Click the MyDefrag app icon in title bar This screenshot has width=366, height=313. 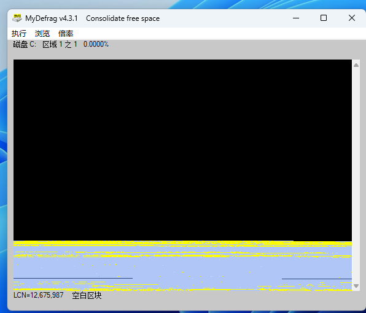click(17, 18)
